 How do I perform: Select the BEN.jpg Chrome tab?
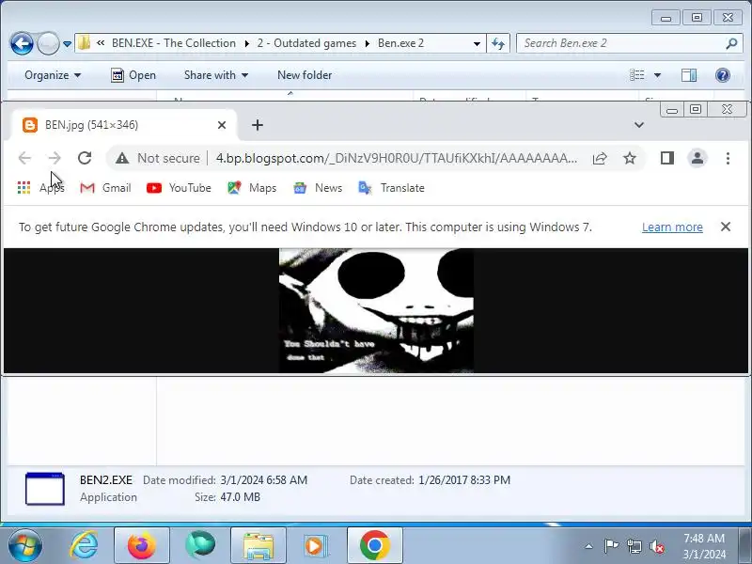tap(122, 125)
